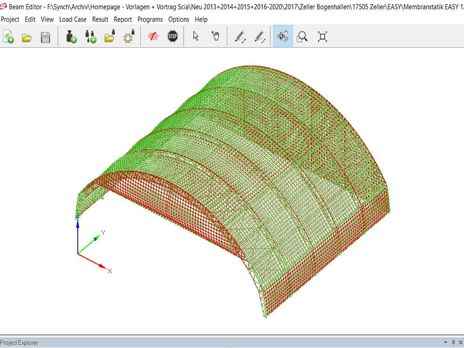
Task: Click the add single load case icon
Action: (71, 37)
